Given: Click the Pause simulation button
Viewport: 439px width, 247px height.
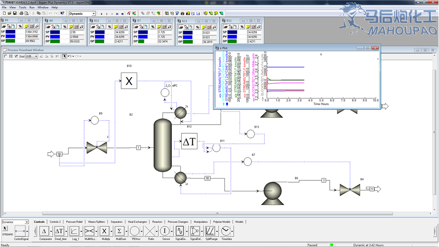Looking at the screenshot, I should [x=112, y=13].
